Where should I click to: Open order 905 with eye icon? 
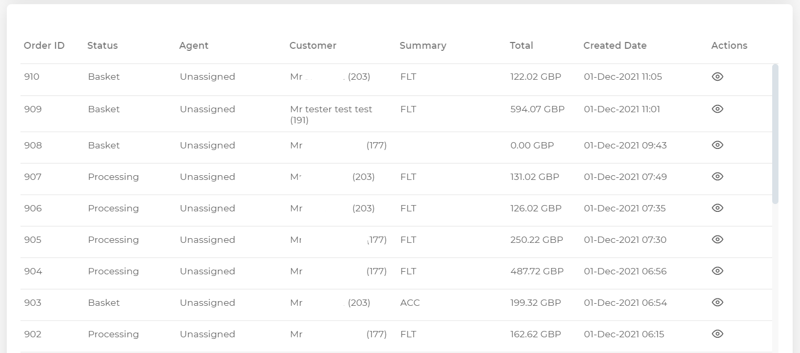tap(717, 239)
